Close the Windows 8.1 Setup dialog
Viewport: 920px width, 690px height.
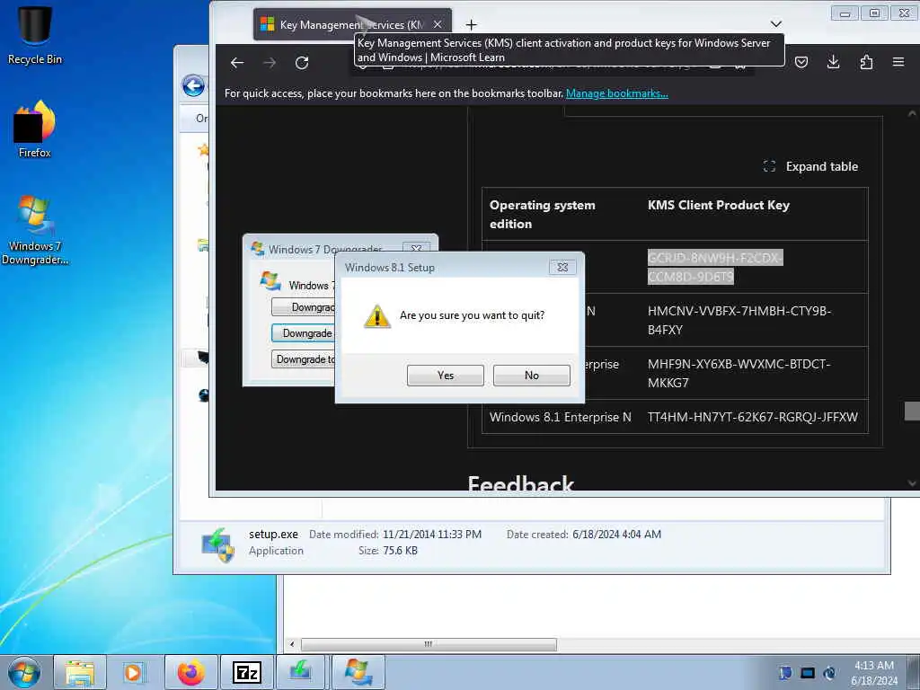tap(562, 268)
